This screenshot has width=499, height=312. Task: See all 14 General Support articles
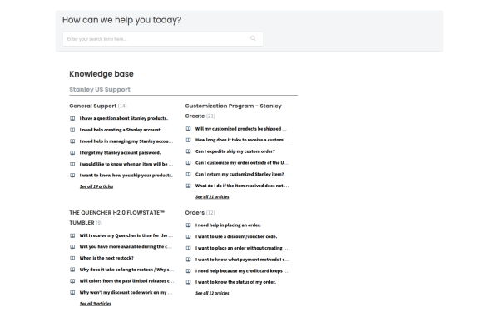pos(96,186)
